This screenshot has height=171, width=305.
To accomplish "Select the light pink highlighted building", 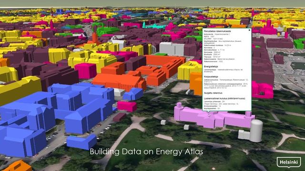I will click(x=214, y=117).
